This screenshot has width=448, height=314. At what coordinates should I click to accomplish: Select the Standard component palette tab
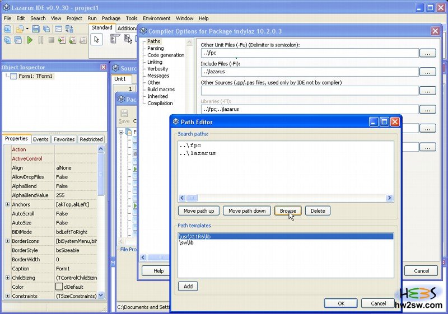(102, 27)
